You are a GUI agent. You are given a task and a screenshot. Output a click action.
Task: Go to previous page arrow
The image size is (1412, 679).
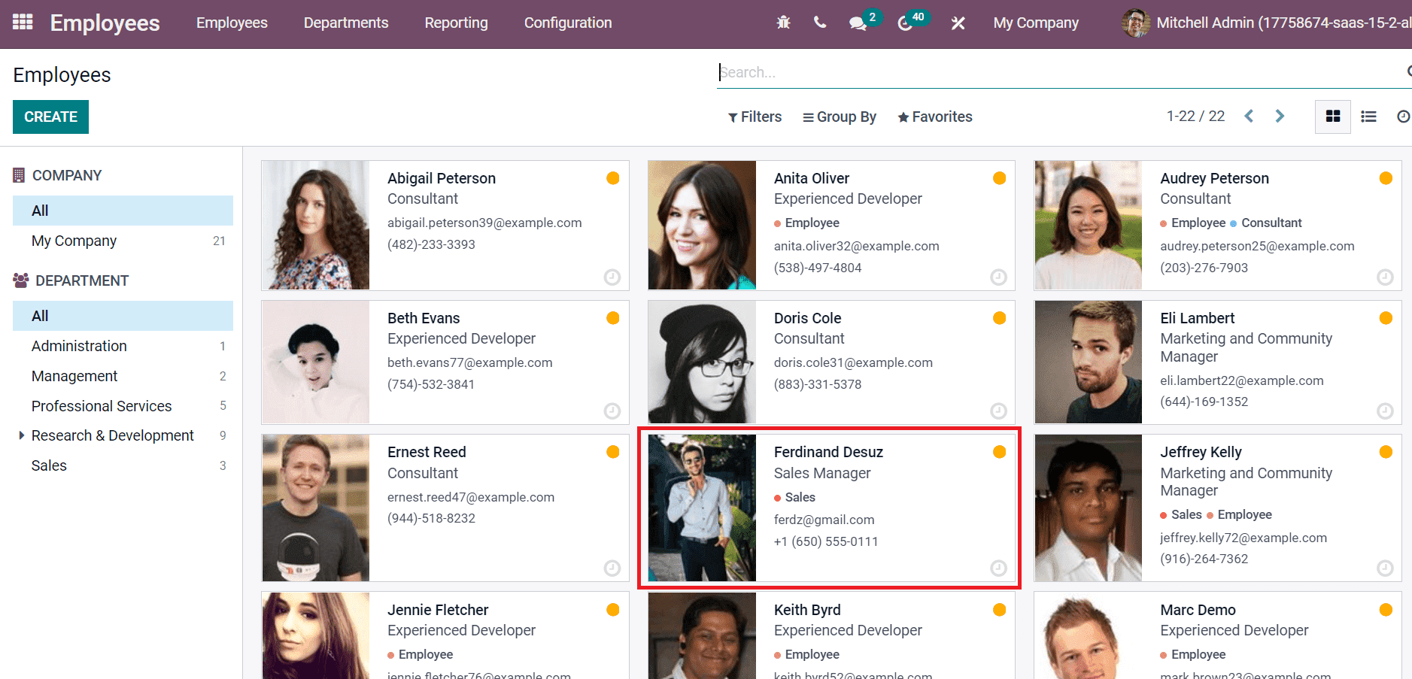(x=1249, y=116)
